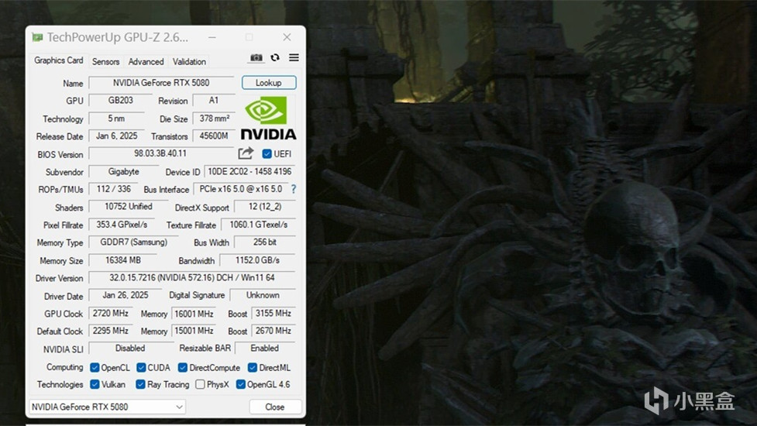This screenshot has height=426, width=757.
Task: Take a screenshot with the camera icon
Action: click(x=256, y=58)
